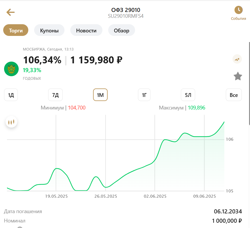Select the 1М period button
The image size is (250, 228).
[100, 95]
